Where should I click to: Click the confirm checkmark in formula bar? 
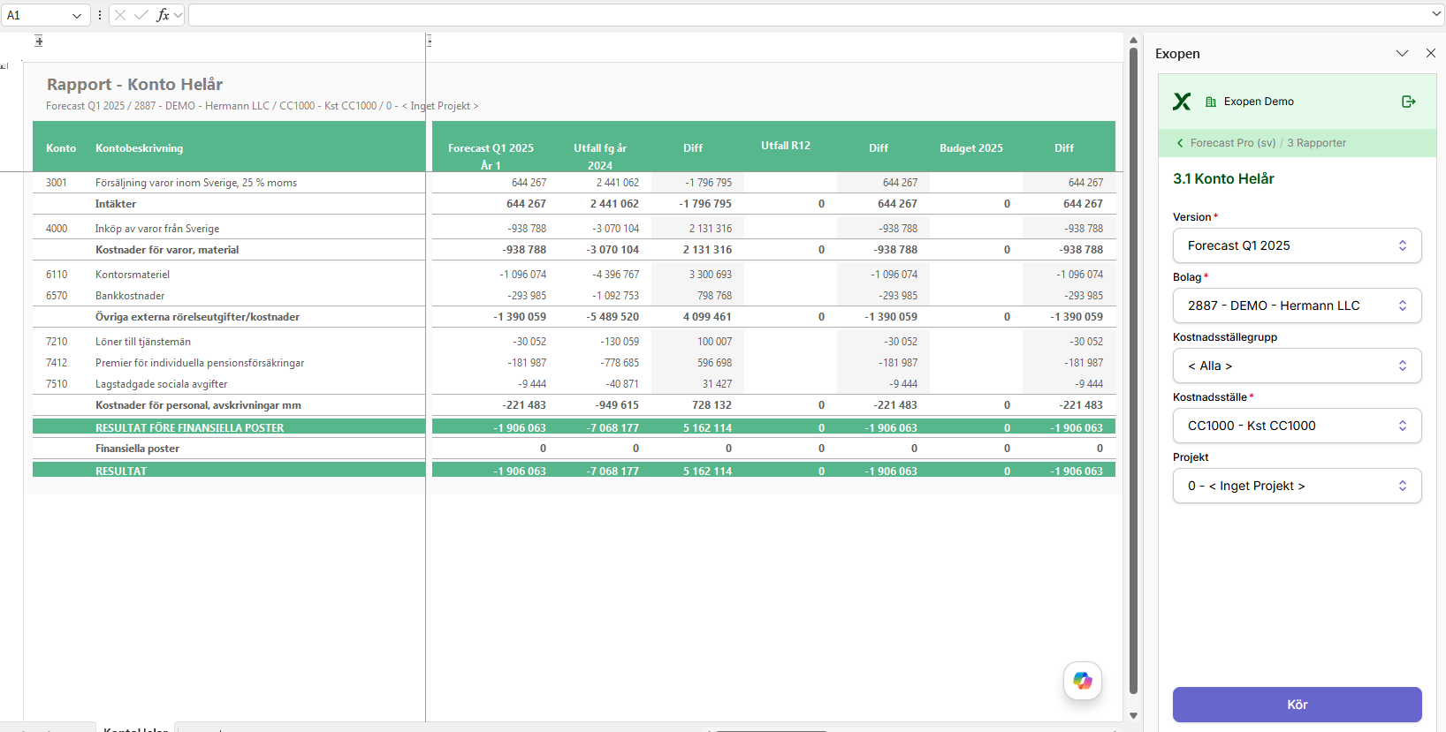pos(141,15)
